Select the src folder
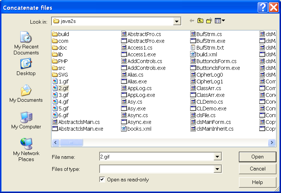 (x=59, y=68)
